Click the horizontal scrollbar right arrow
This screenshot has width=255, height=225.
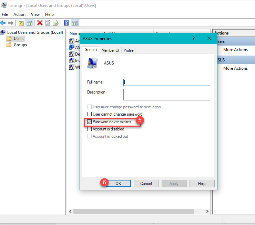click(207, 211)
